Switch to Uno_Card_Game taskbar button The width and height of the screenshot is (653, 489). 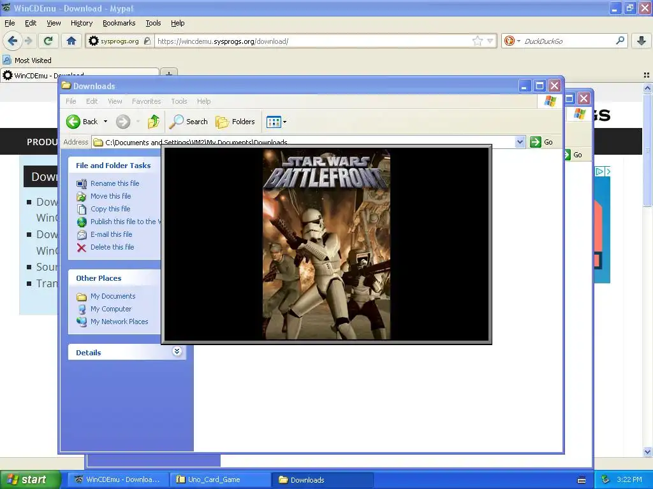[x=219, y=479]
